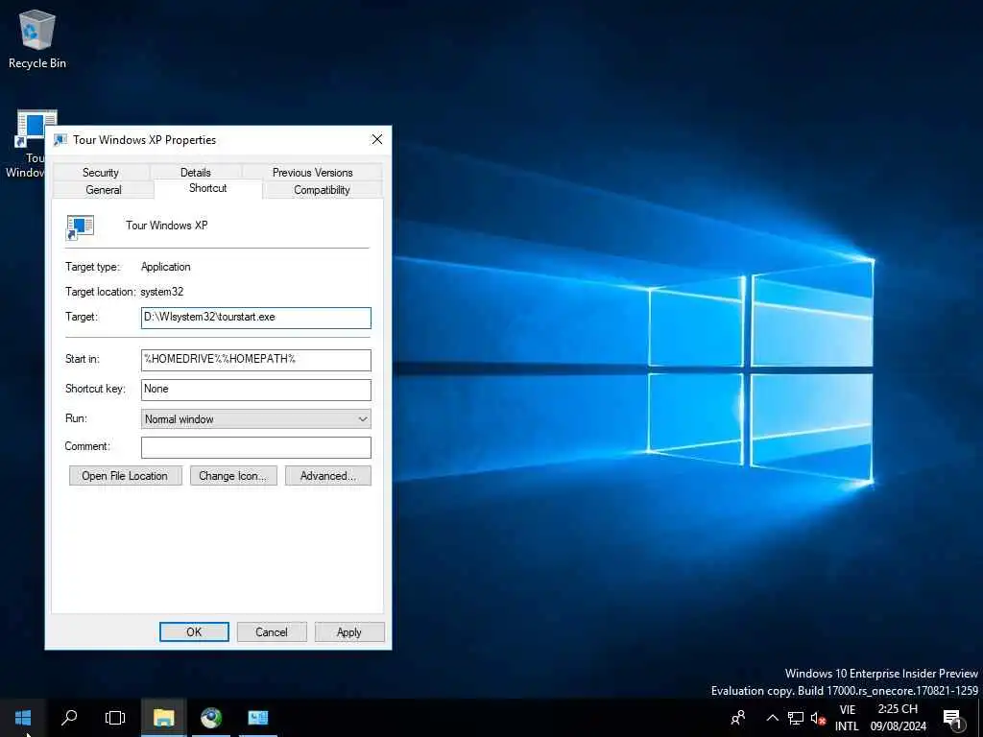The image size is (983, 737).
Task: Switch to the Previous Versions tab
Action: click(x=312, y=173)
